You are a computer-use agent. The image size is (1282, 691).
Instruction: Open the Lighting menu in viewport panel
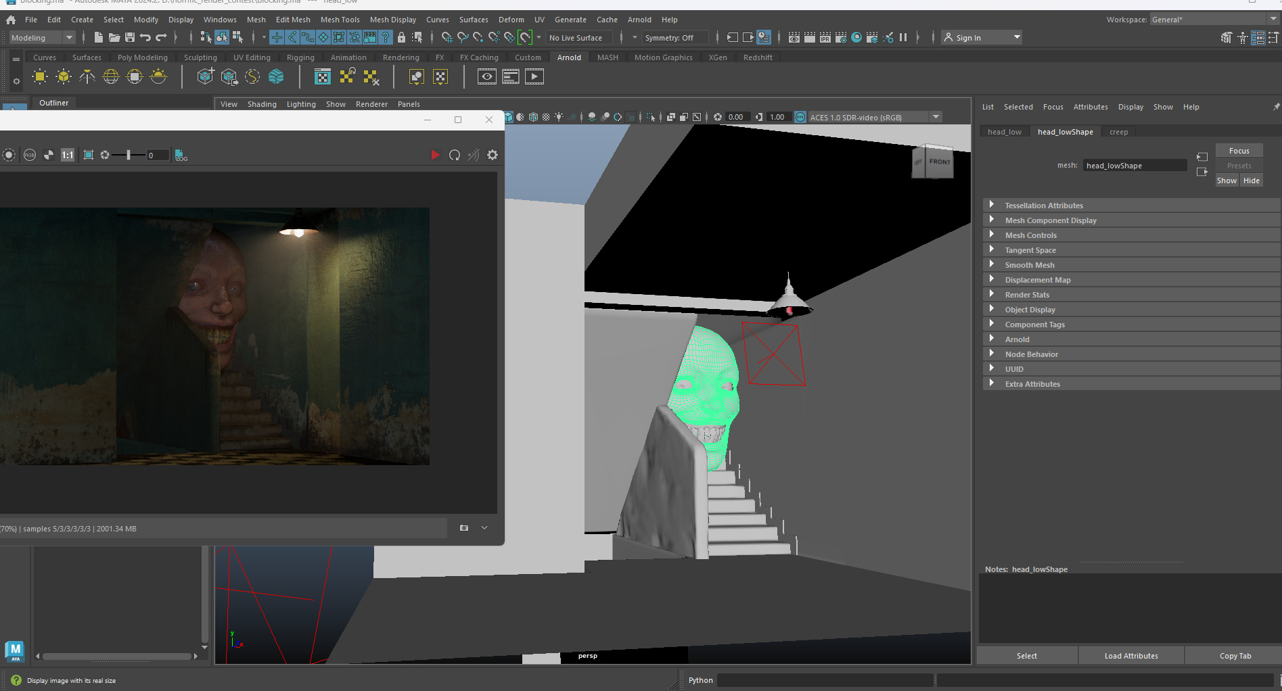pyautogui.click(x=301, y=104)
